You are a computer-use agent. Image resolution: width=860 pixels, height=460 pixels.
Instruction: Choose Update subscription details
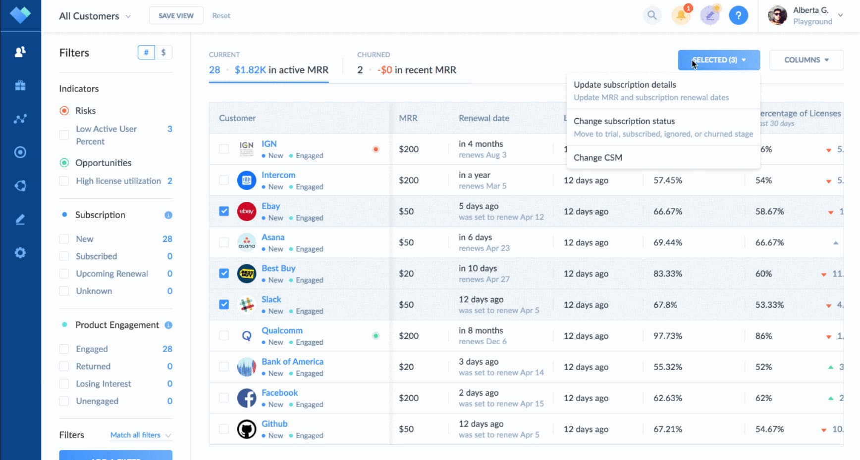coord(663,91)
